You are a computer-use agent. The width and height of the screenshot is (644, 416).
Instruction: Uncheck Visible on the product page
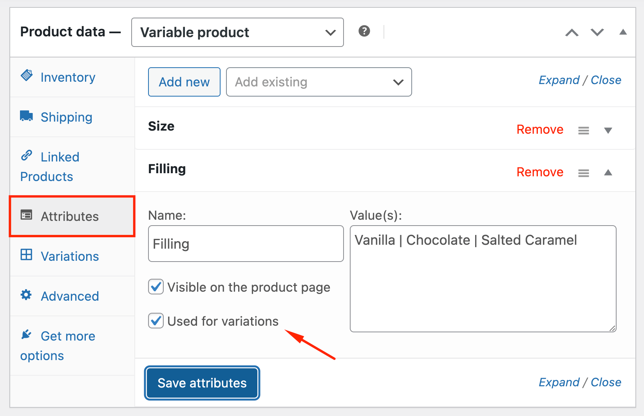(156, 287)
